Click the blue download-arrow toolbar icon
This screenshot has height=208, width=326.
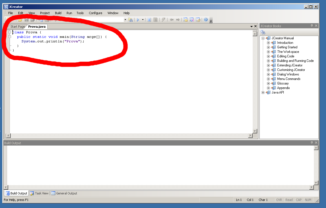point(149,20)
